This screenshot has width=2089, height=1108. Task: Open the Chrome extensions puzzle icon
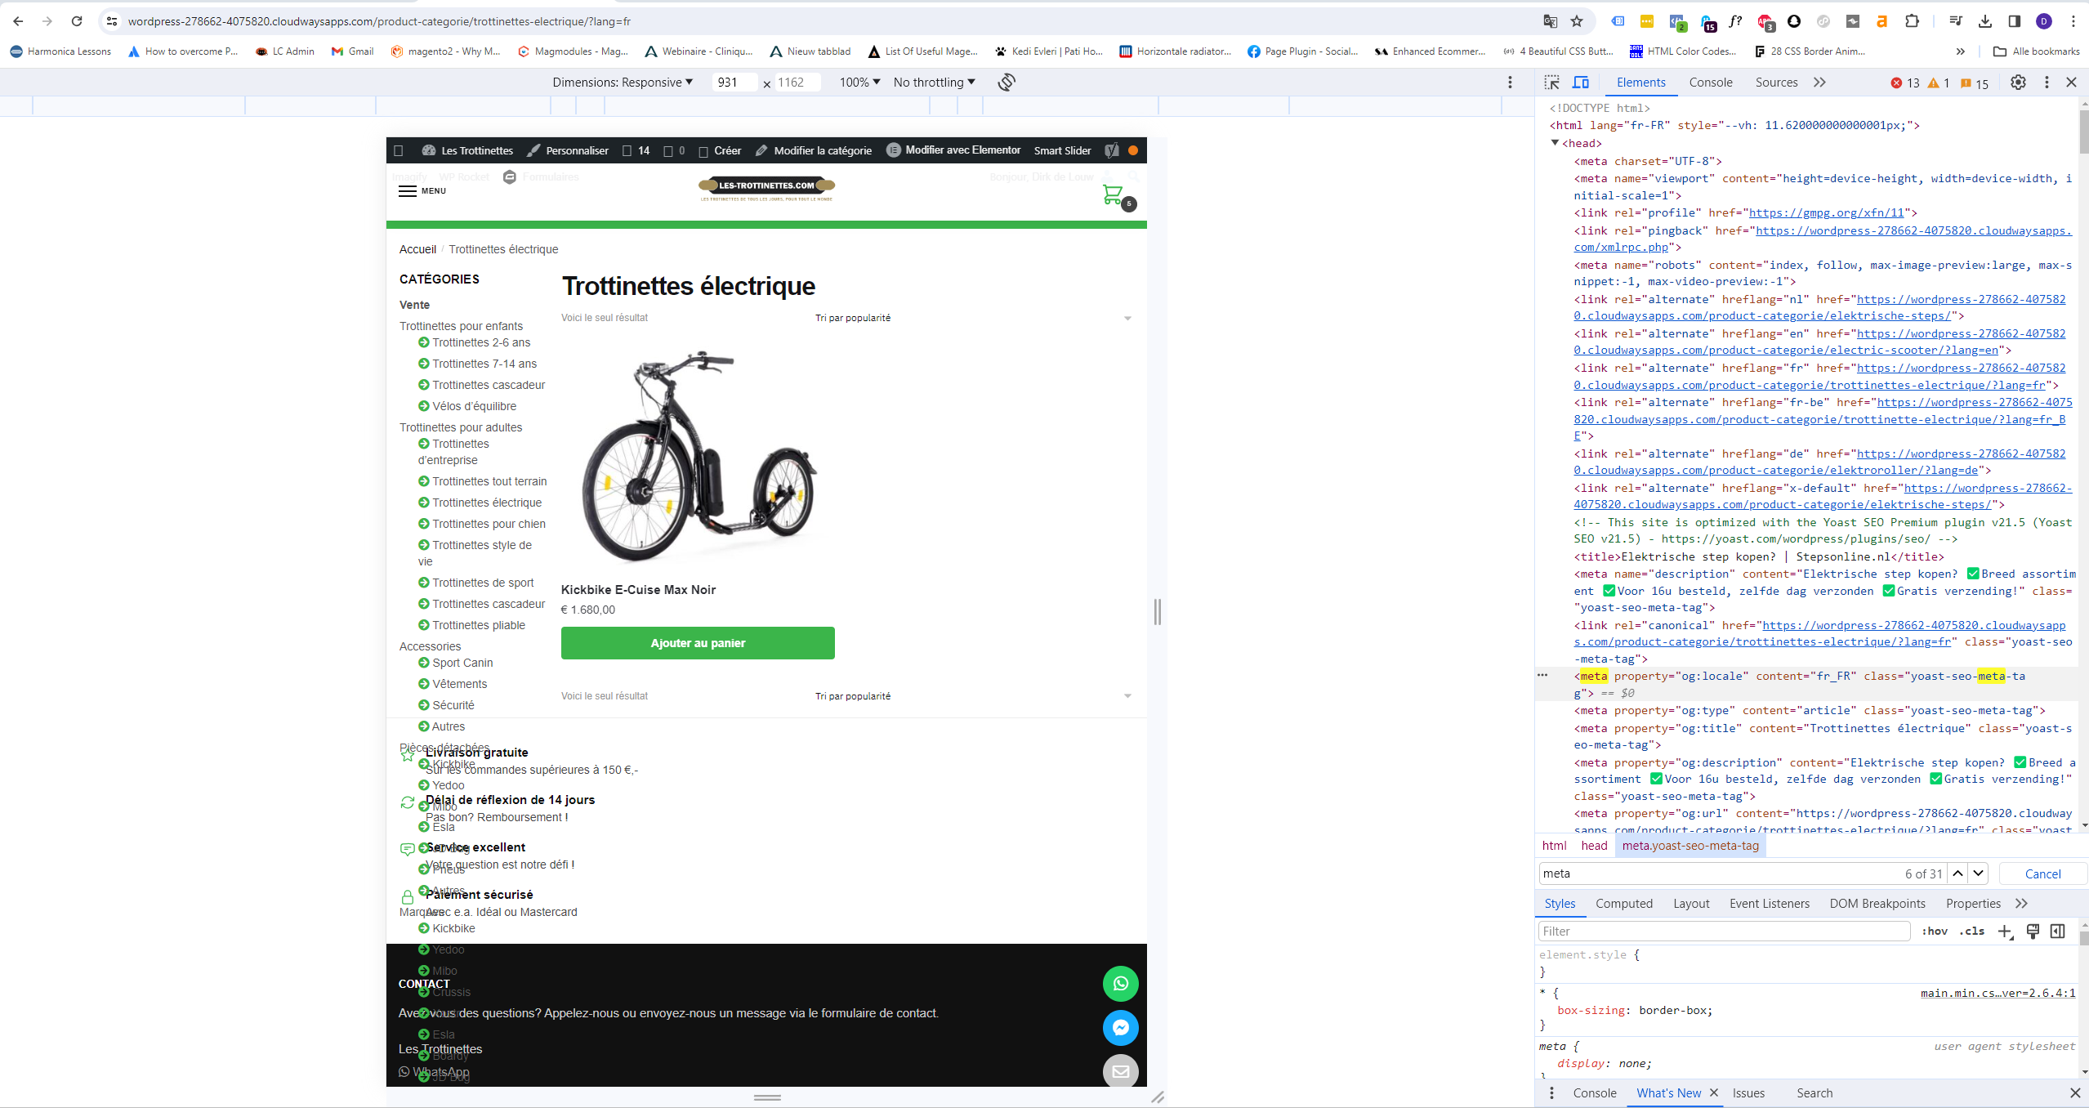click(1912, 21)
